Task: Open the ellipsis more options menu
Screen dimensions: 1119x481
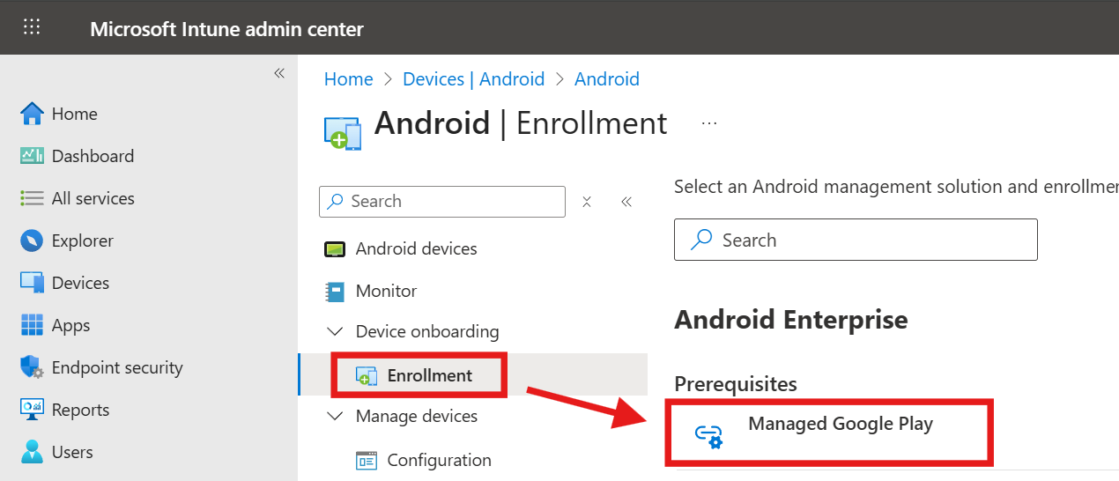Action: (x=709, y=124)
